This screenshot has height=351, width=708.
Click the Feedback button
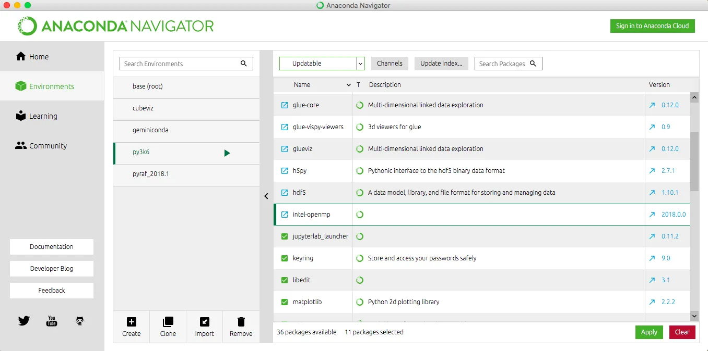52,291
